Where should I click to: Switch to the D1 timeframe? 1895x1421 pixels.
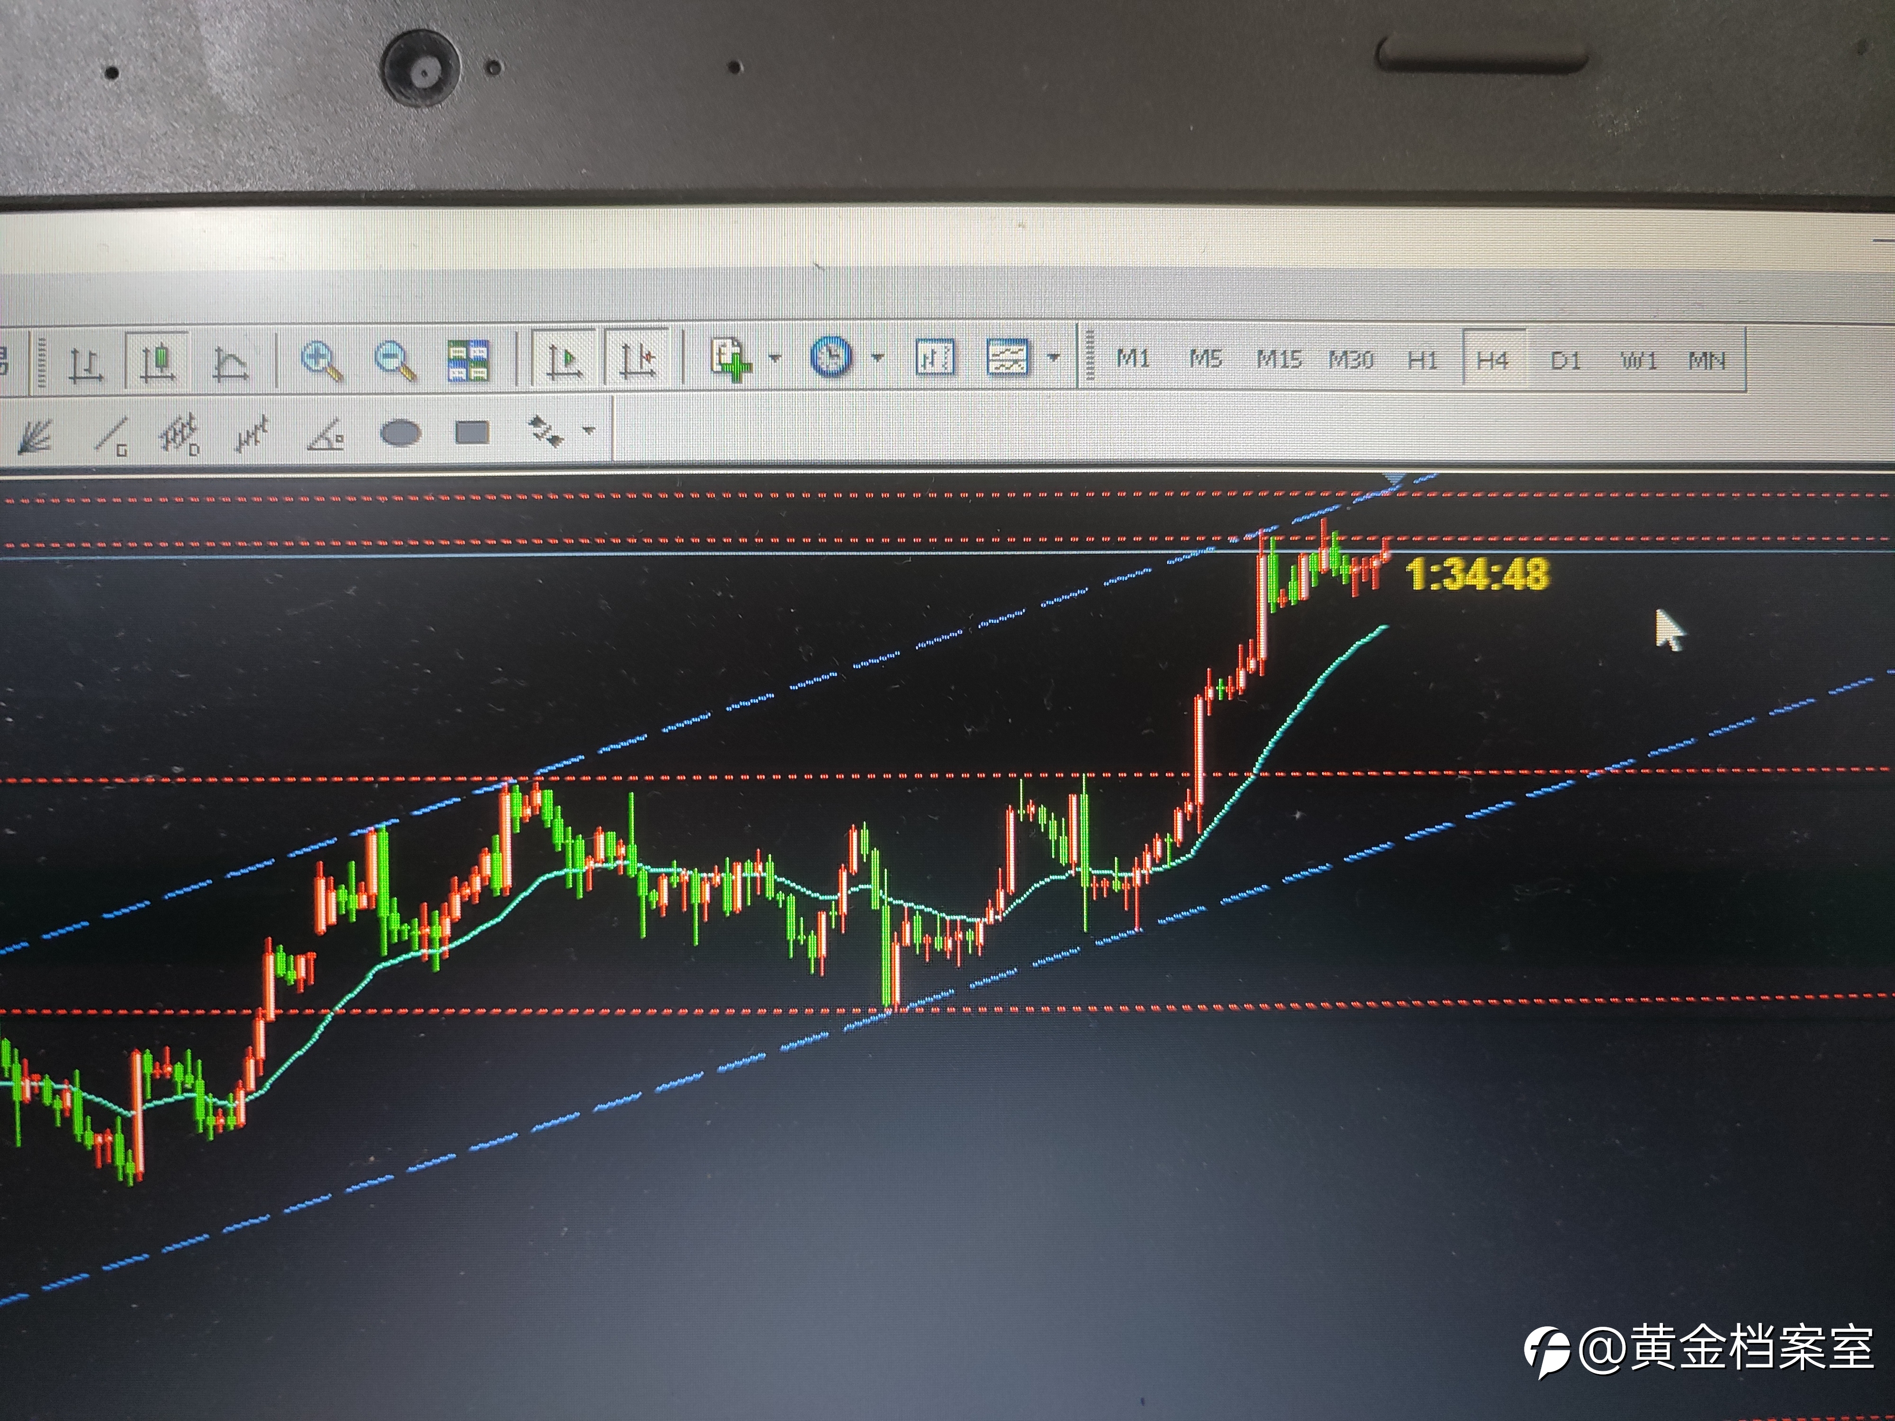[x=1566, y=360]
